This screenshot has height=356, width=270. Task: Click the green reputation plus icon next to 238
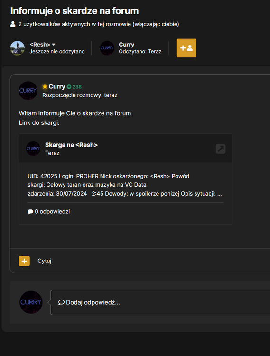click(69, 87)
